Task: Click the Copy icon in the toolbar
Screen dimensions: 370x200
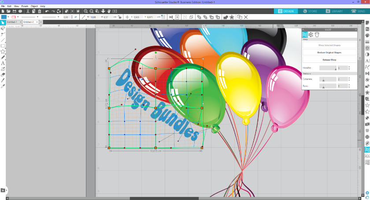Action: 34,11
